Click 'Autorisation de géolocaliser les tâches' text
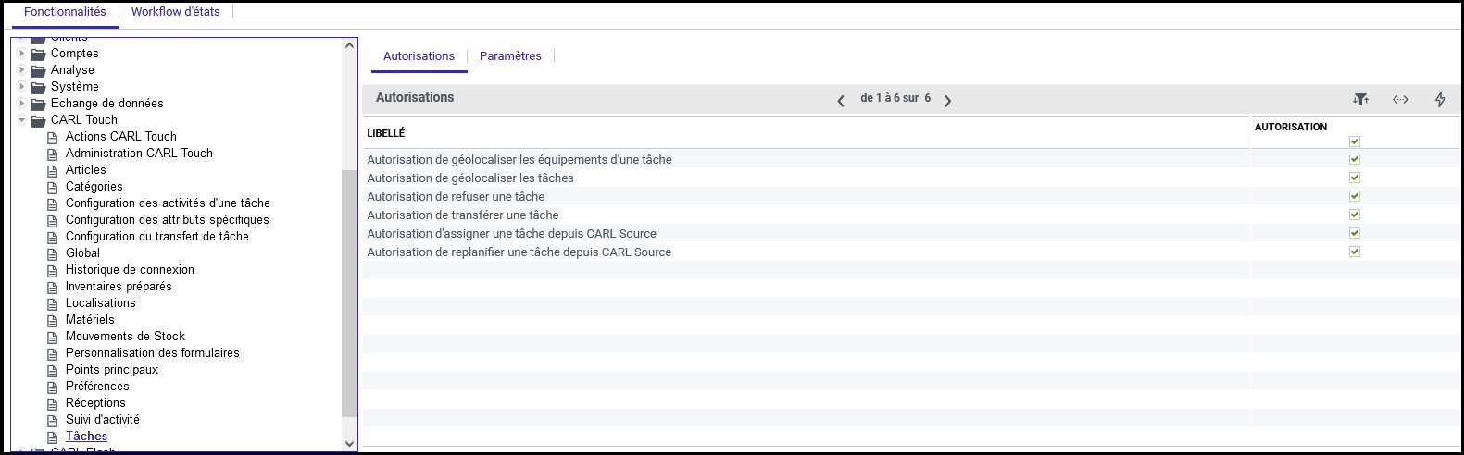This screenshot has height=455, width=1464. 470,178
